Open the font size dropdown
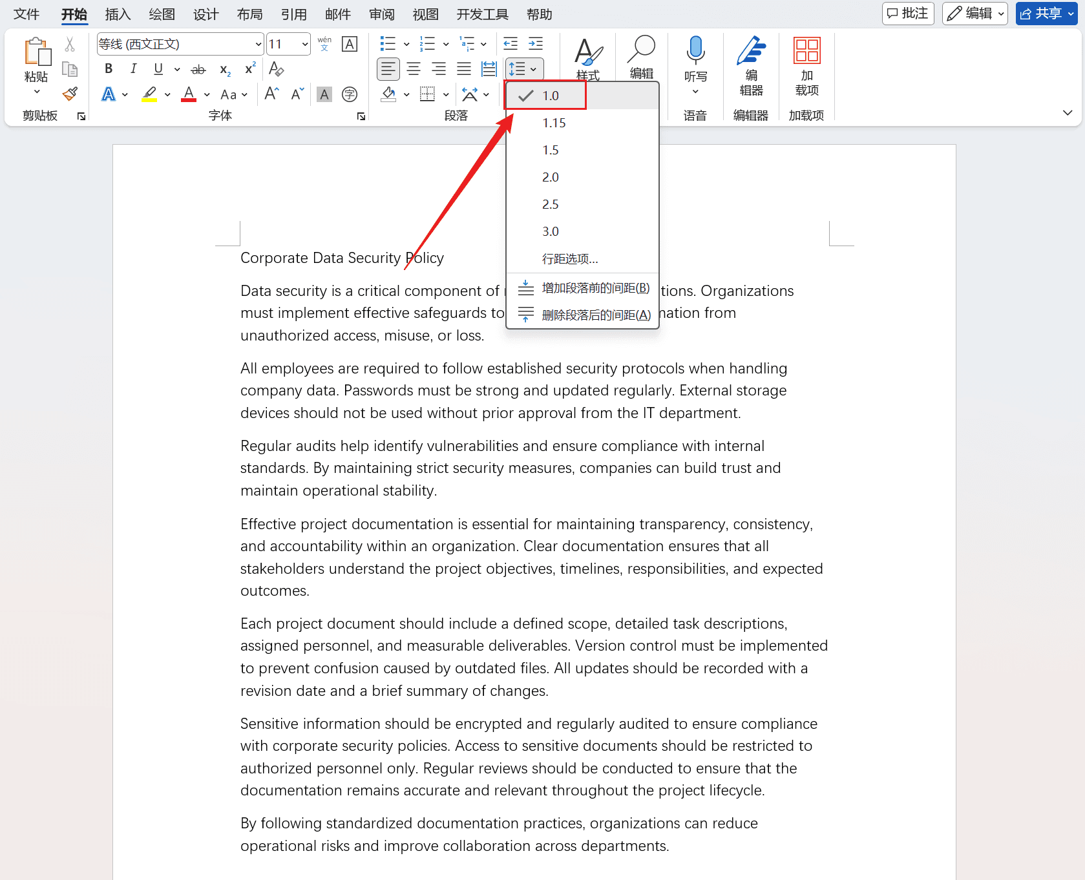The height and width of the screenshot is (880, 1085). coord(305,45)
